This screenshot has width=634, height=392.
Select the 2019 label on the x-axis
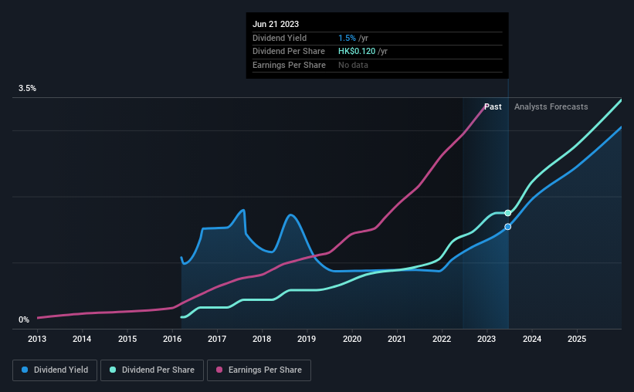(307, 339)
